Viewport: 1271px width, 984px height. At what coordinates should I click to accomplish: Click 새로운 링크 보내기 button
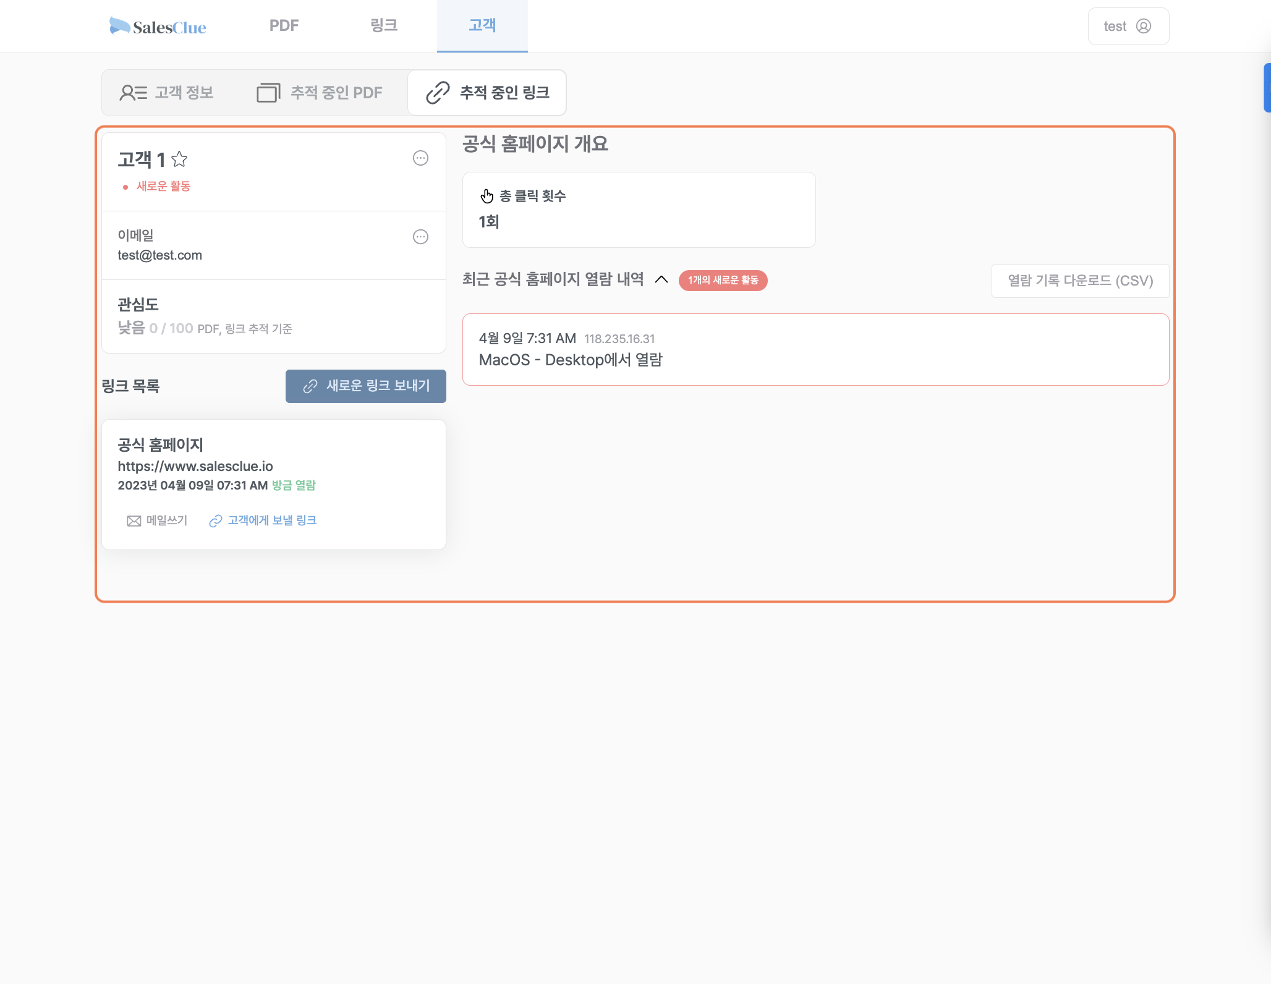point(366,386)
